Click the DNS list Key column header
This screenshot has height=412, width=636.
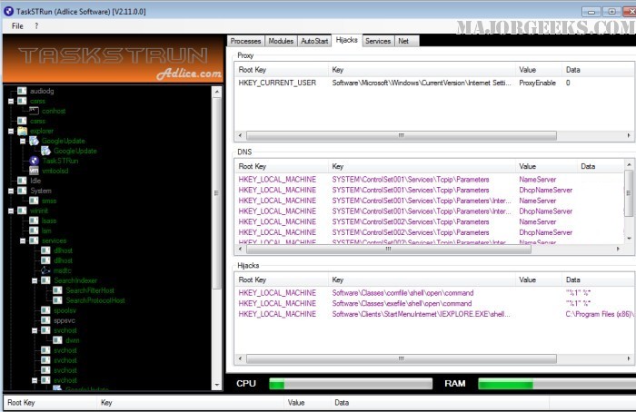coord(422,166)
